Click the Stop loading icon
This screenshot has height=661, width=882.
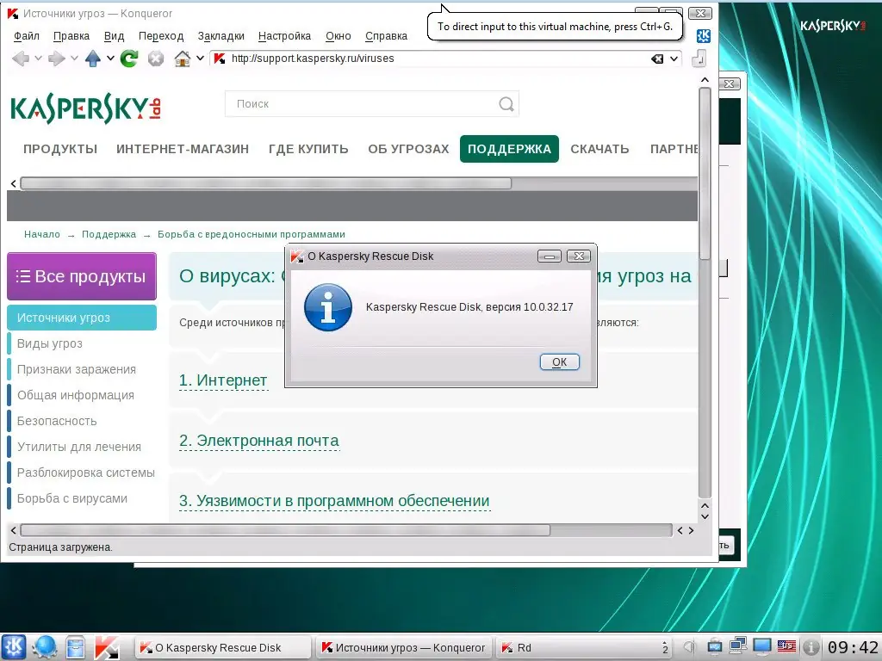(156, 59)
